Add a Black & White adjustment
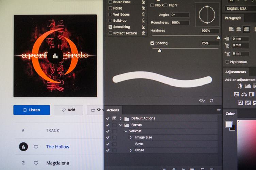 pos(252,94)
